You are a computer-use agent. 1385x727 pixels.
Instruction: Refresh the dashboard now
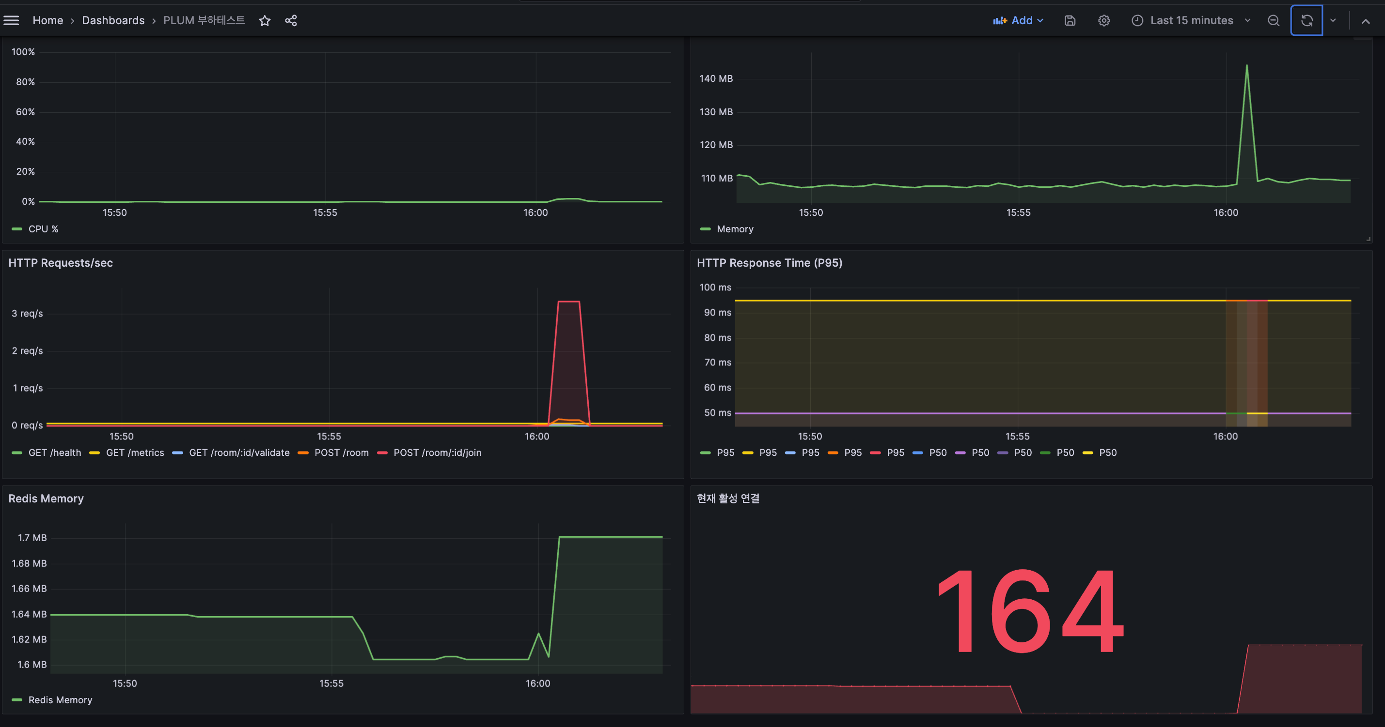click(1306, 20)
